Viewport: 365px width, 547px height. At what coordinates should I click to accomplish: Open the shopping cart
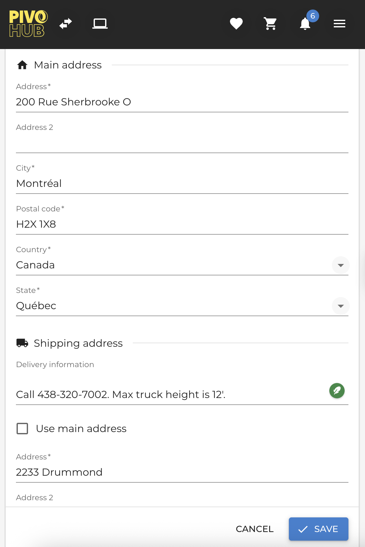pyautogui.click(x=270, y=24)
